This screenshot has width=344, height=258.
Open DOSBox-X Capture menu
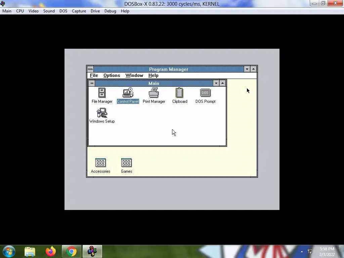(x=79, y=11)
